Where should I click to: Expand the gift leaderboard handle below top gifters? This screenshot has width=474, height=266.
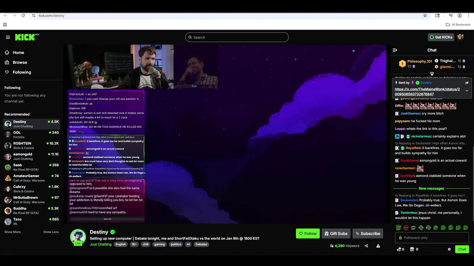point(432,74)
